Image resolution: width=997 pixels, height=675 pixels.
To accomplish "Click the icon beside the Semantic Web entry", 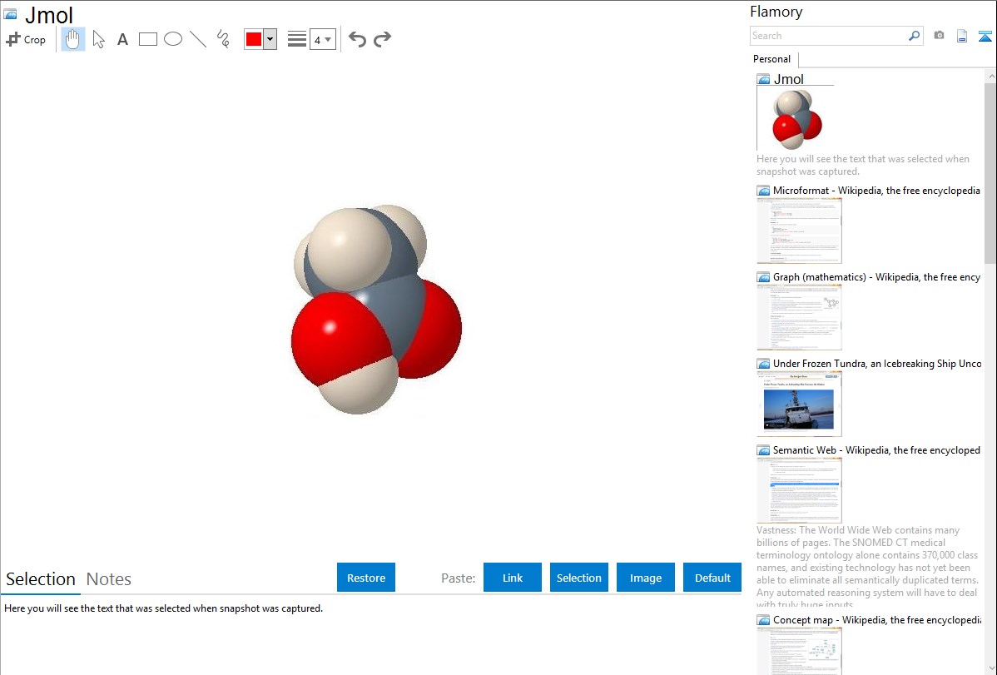I will point(764,450).
